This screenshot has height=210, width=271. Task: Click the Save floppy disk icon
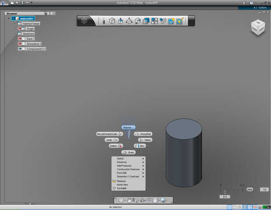coord(22,3)
